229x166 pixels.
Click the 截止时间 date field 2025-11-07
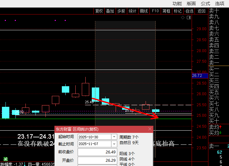click(95, 144)
